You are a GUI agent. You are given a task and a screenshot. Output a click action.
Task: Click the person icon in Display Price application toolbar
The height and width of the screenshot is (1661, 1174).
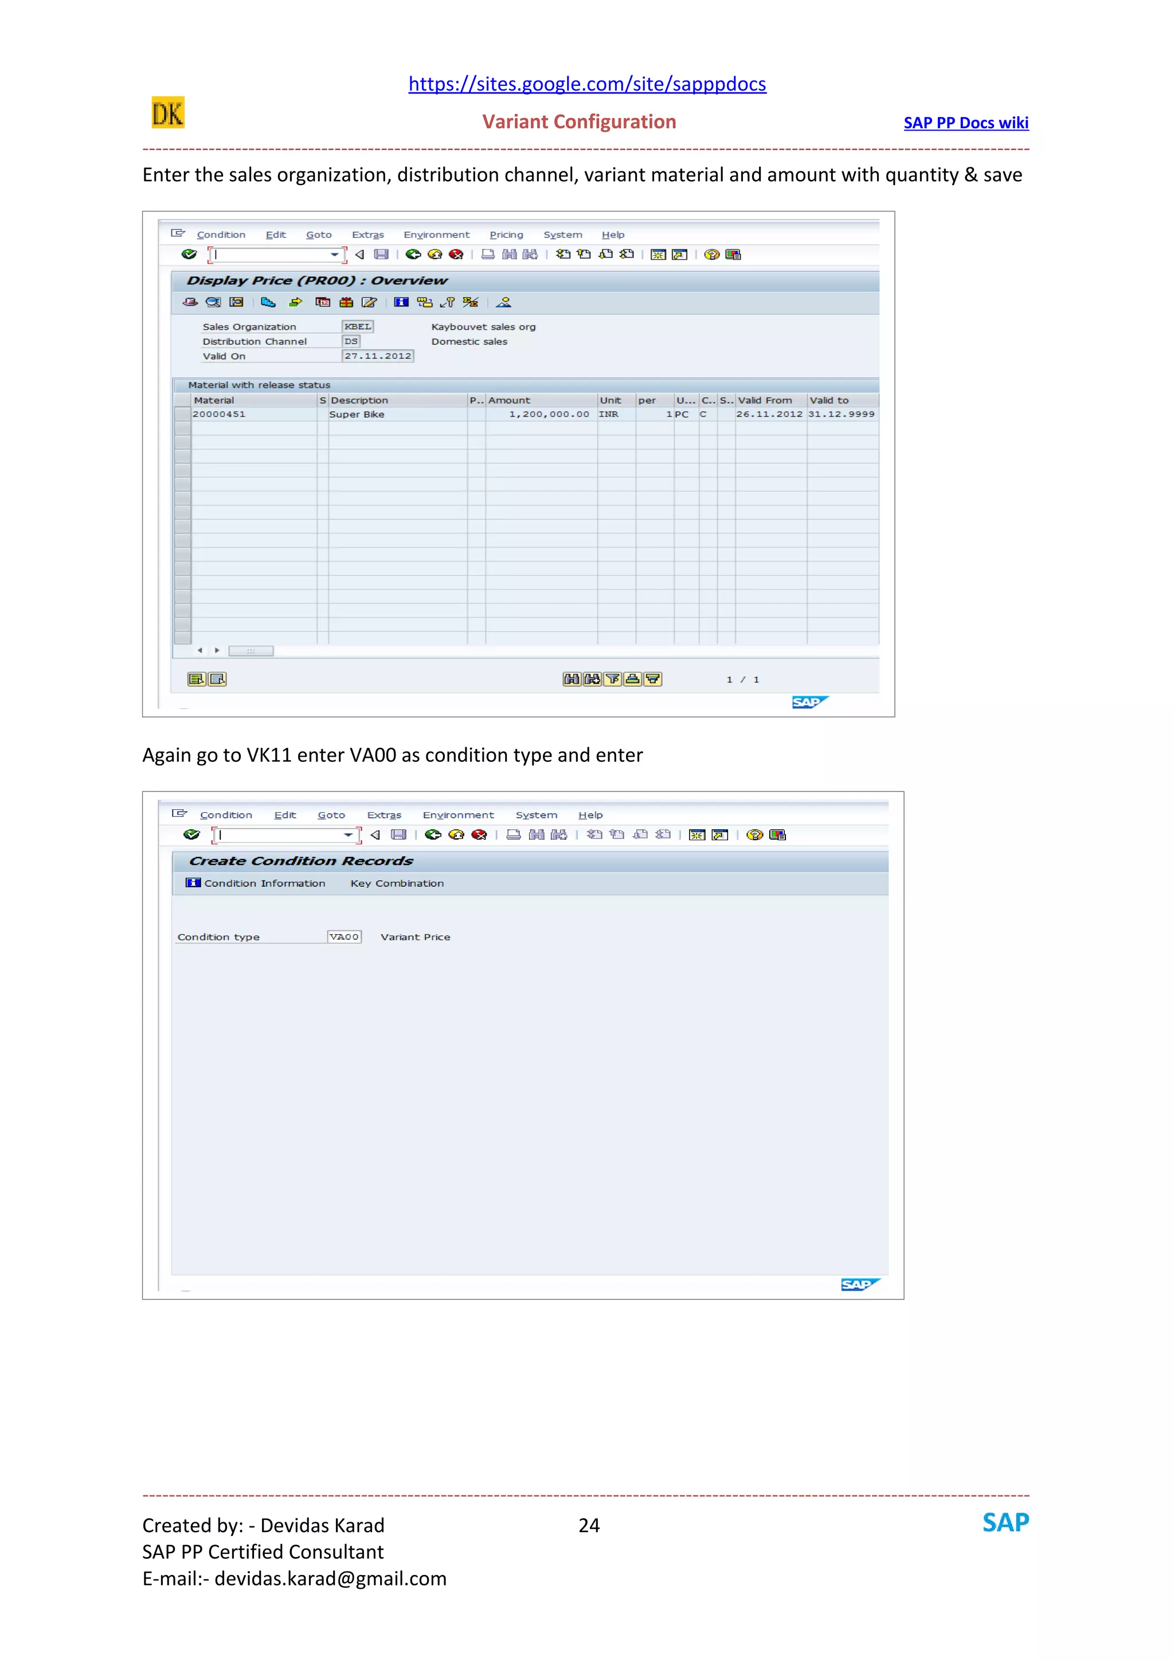503,303
